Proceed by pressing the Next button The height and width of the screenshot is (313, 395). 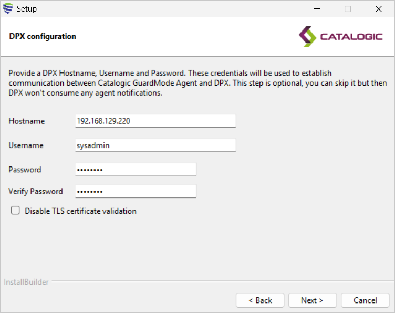(313, 300)
